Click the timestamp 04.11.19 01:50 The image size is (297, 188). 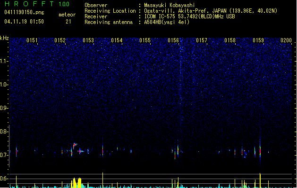(x=24, y=22)
